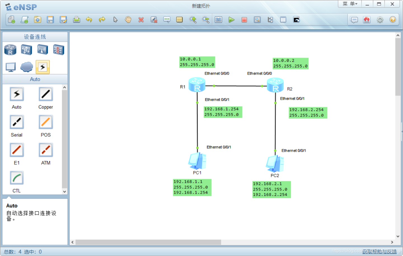Click the text note bubble icon

167,20
